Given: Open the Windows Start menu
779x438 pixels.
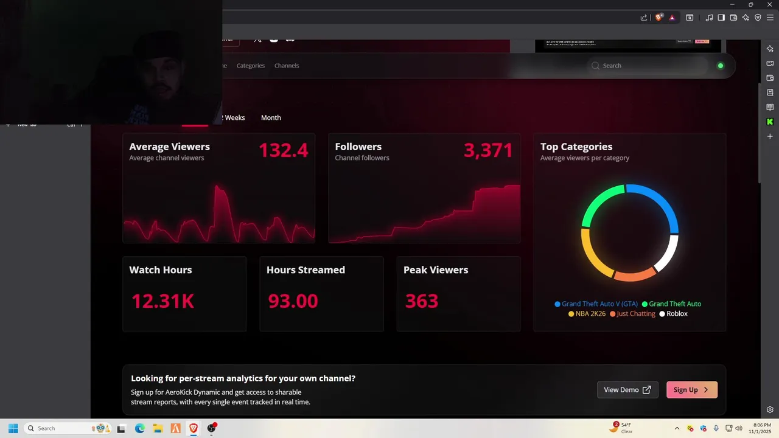Looking at the screenshot, I should coord(13,428).
